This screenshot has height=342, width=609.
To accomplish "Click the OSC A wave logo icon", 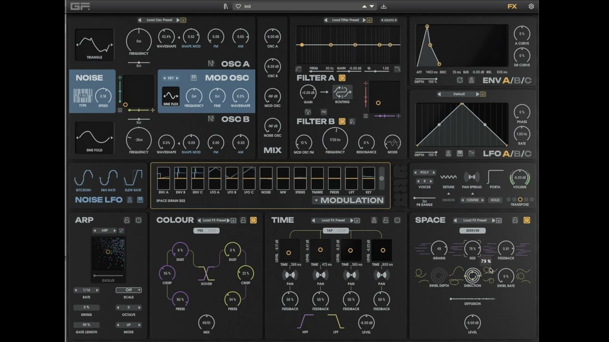I will pyautogui.click(x=211, y=64).
